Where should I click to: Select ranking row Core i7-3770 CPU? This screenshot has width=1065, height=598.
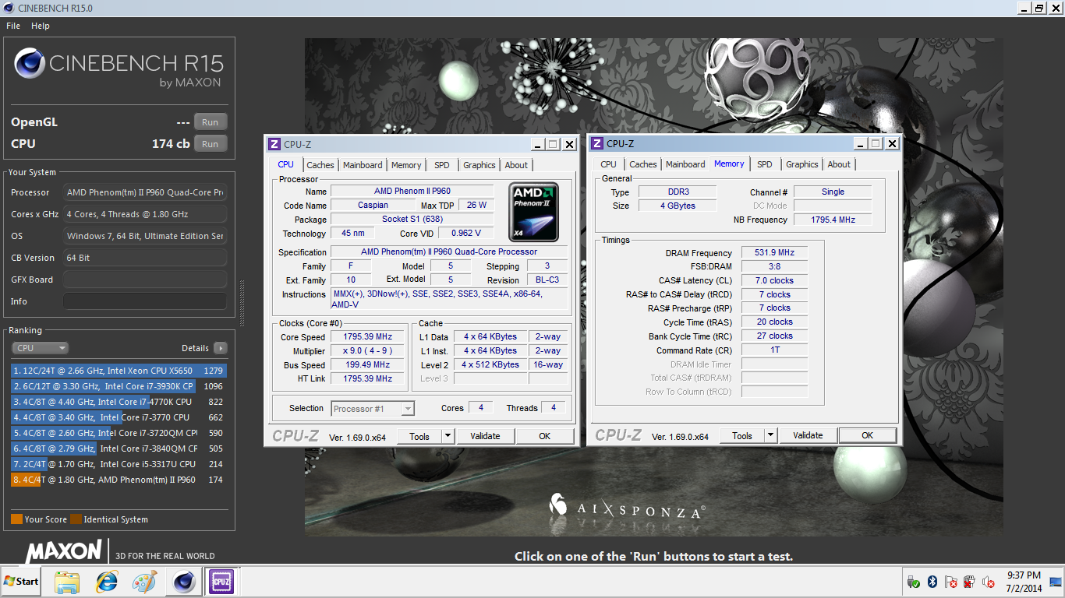119,417
